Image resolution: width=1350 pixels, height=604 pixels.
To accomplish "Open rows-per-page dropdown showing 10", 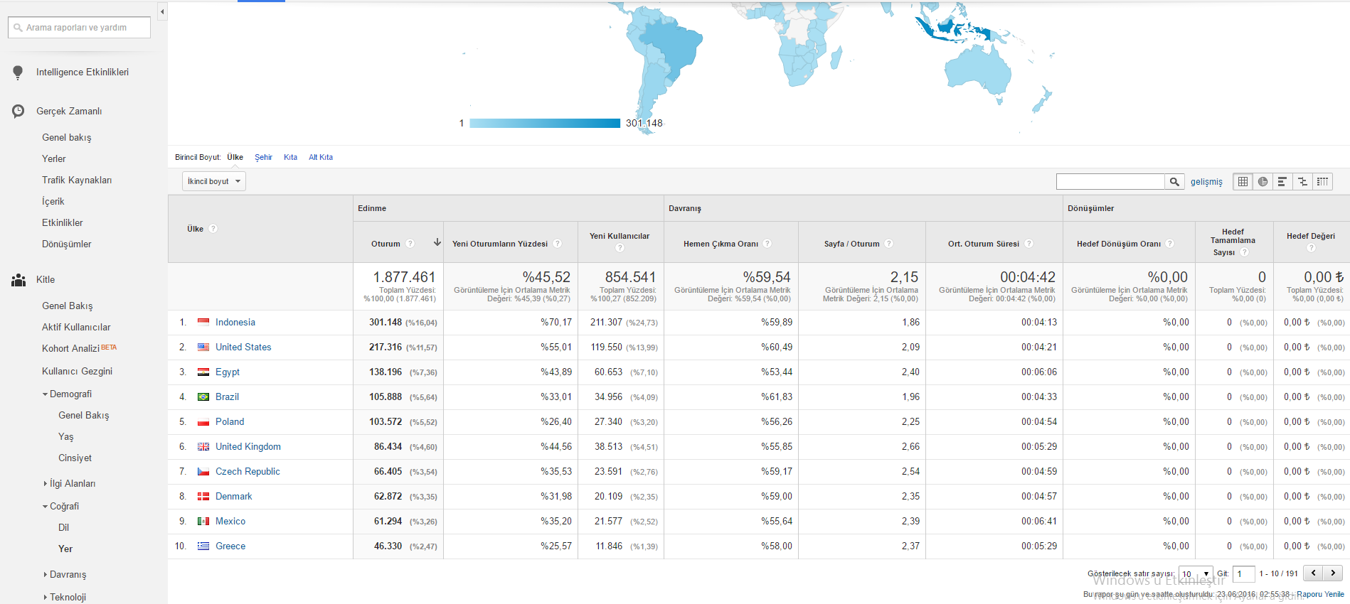I will pos(1195,573).
